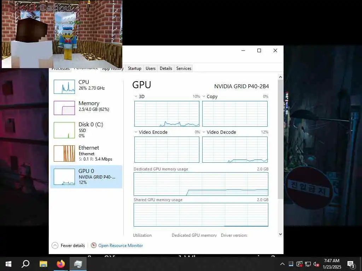Switch to the Startup tab
The image size is (362, 271).
click(x=135, y=68)
